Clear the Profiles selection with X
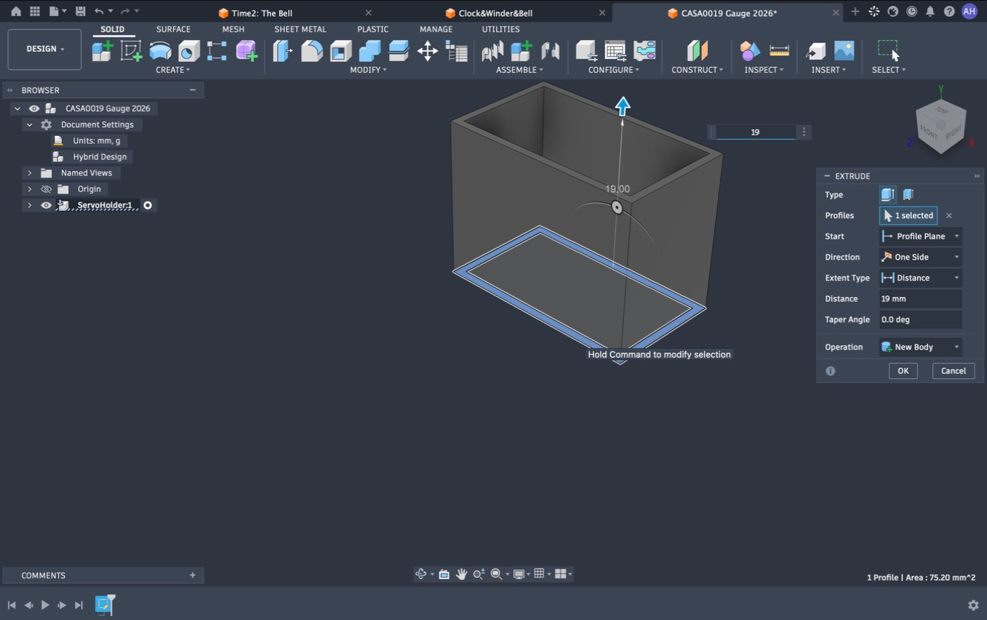This screenshot has width=987, height=620. (949, 216)
